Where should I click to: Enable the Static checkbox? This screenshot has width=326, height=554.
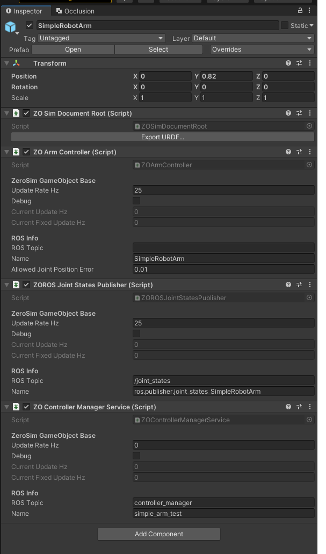(285, 25)
